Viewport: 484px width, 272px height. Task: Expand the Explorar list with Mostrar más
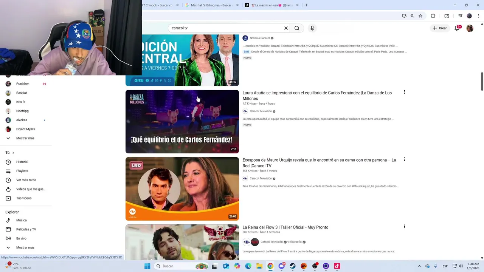pyautogui.click(x=25, y=247)
